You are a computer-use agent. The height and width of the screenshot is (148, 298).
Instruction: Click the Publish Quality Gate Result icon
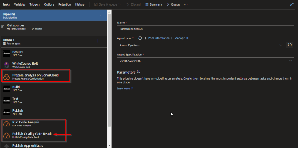[7, 135]
